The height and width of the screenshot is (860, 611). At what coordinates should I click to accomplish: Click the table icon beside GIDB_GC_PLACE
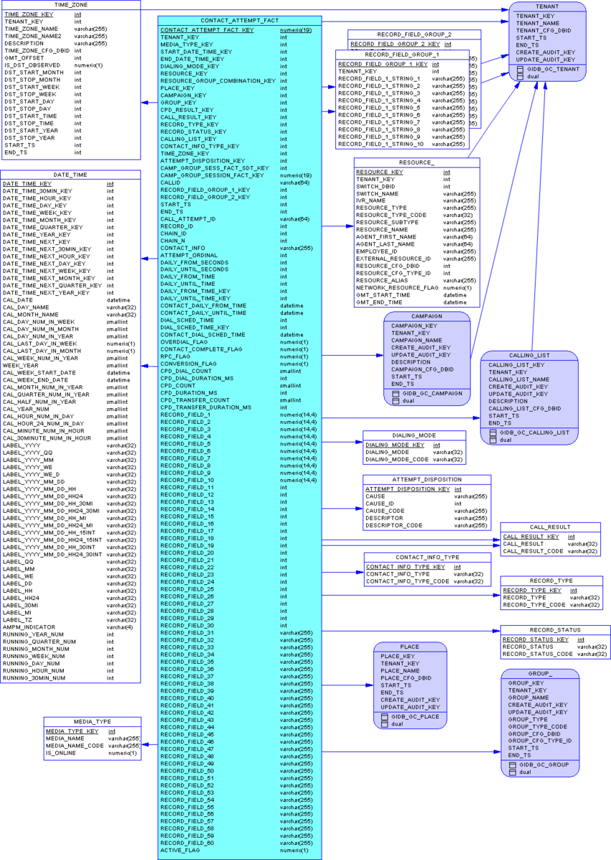coord(384,717)
